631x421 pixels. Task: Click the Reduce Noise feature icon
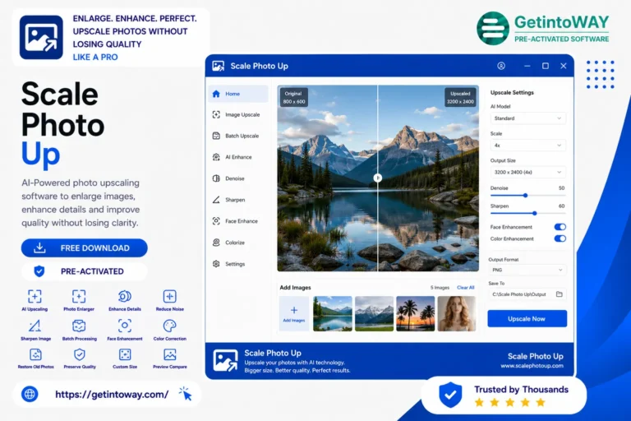[x=169, y=297]
